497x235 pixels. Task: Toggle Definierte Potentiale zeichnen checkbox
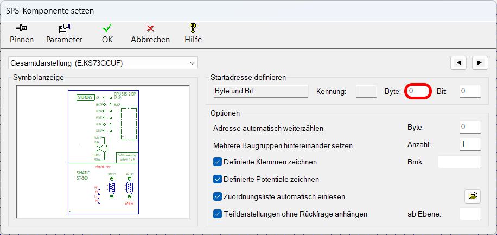click(218, 179)
